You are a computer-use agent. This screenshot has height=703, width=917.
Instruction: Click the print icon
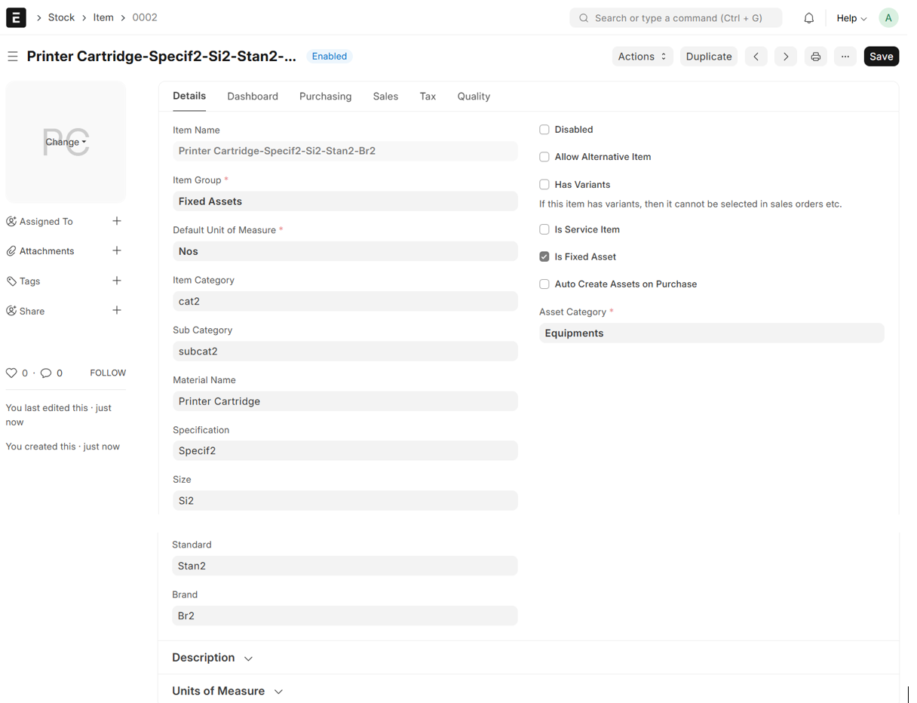tap(815, 57)
